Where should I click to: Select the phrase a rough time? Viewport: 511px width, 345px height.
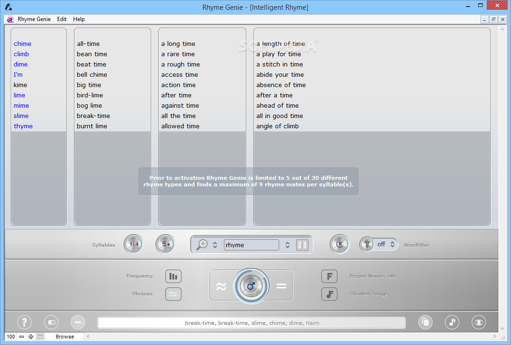tap(180, 65)
